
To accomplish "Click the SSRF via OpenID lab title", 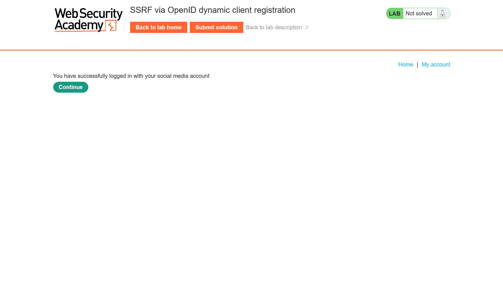I will pos(212,10).
